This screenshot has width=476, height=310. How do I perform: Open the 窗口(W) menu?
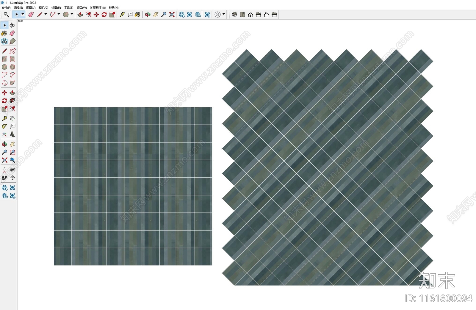82,8
